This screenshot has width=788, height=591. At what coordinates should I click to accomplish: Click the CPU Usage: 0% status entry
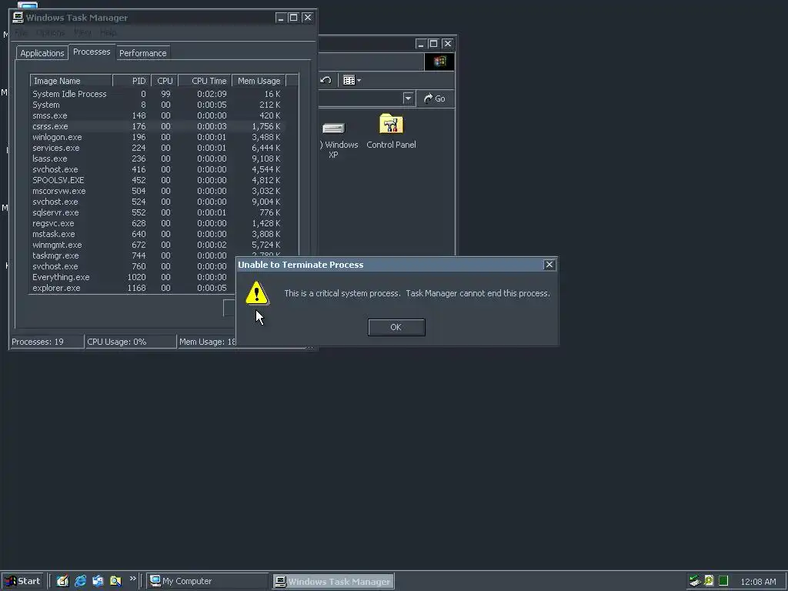[x=131, y=342]
